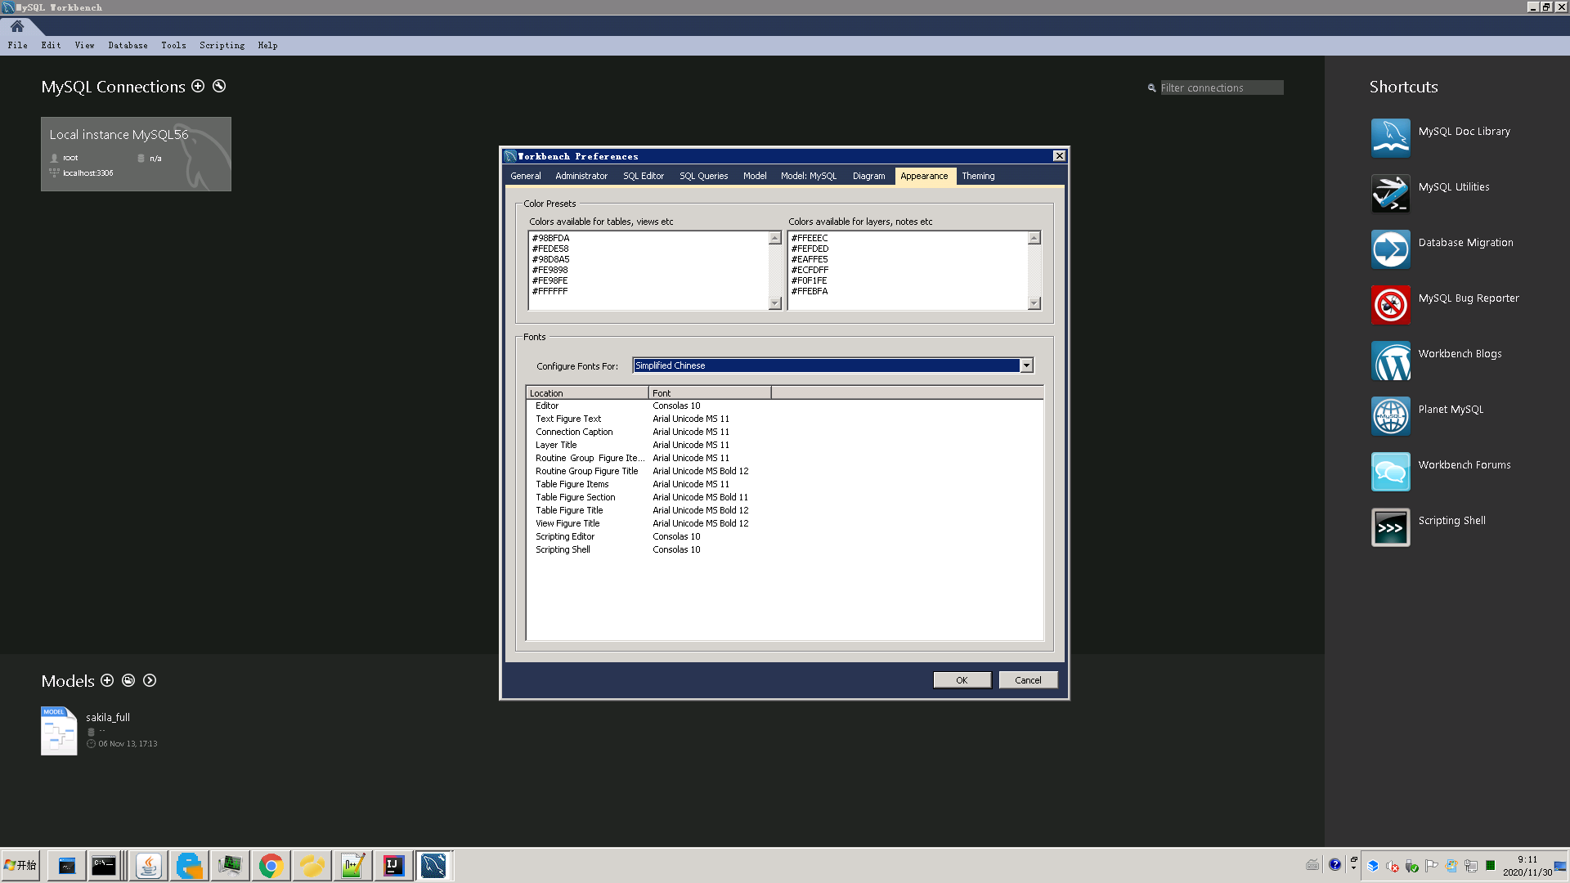Image resolution: width=1570 pixels, height=883 pixels.
Task: Open MySQL Doc Library dolphin icon
Action: 1390,137
